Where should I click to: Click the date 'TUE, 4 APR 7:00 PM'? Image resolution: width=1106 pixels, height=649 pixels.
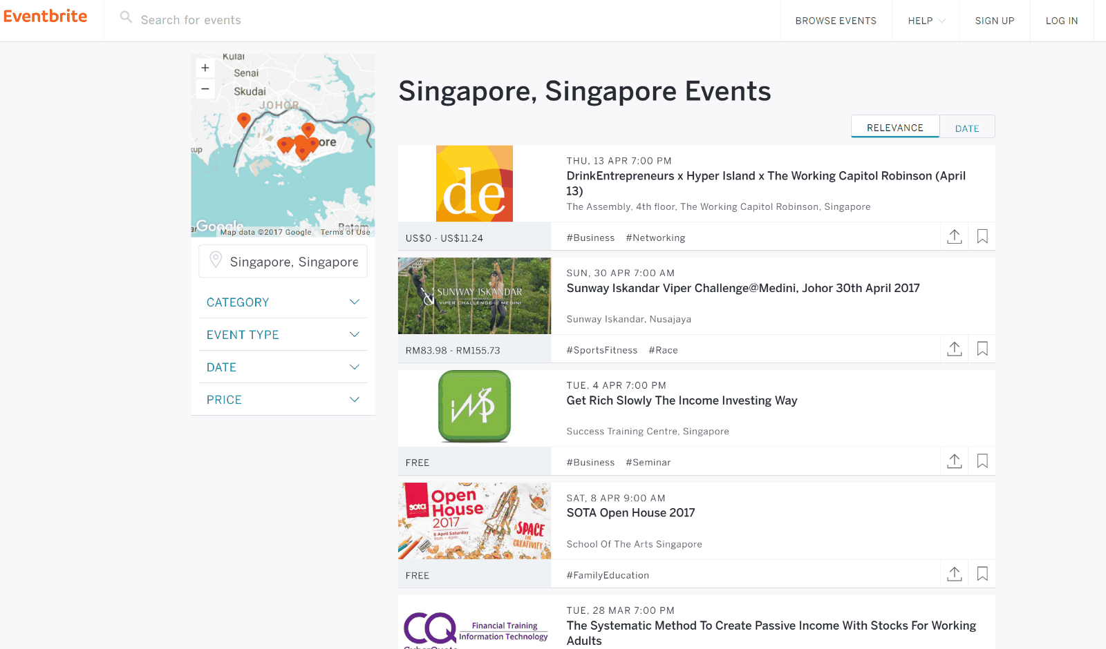pos(617,386)
